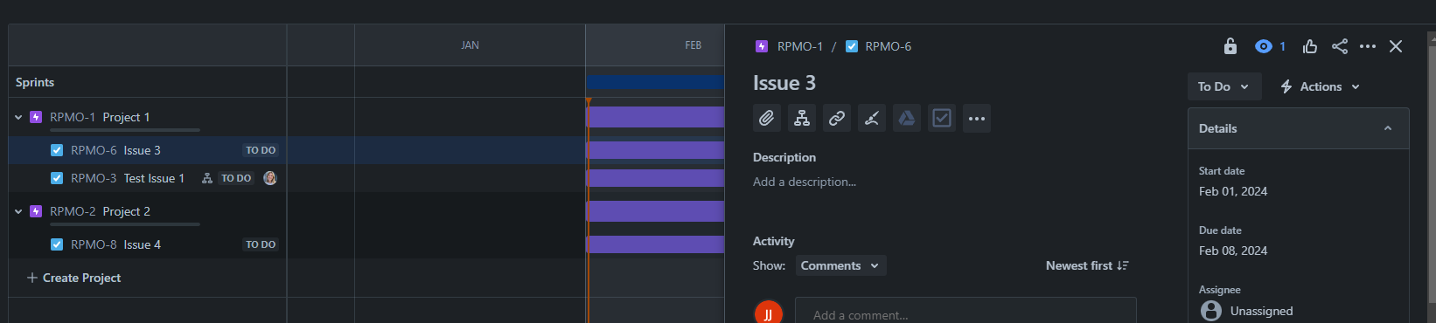
Task: Click the pen-shaped signature icon in issue toolbar
Action: (872, 118)
